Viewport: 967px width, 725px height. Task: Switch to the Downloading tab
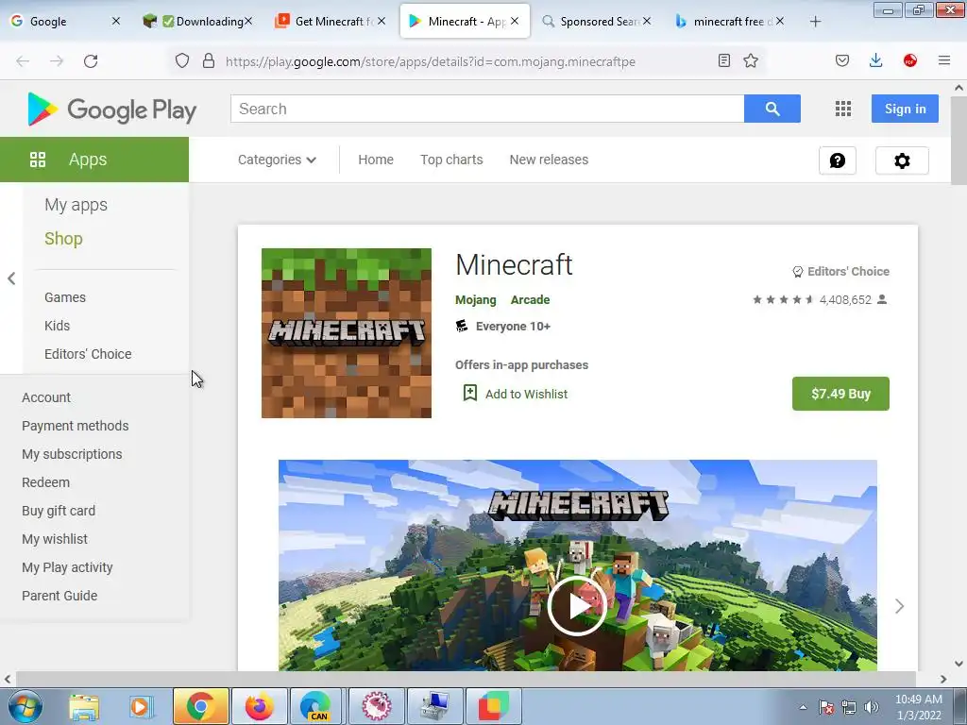tap(197, 21)
